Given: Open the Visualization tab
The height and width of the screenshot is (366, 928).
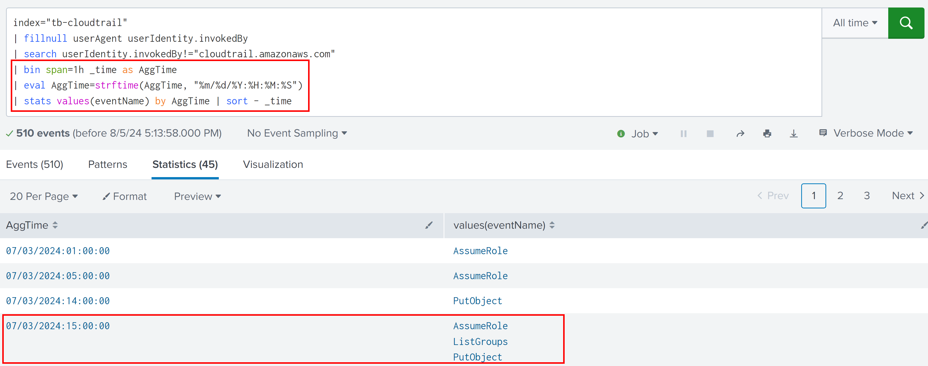Looking at the screenshot, I should click(x=273, y=164).
